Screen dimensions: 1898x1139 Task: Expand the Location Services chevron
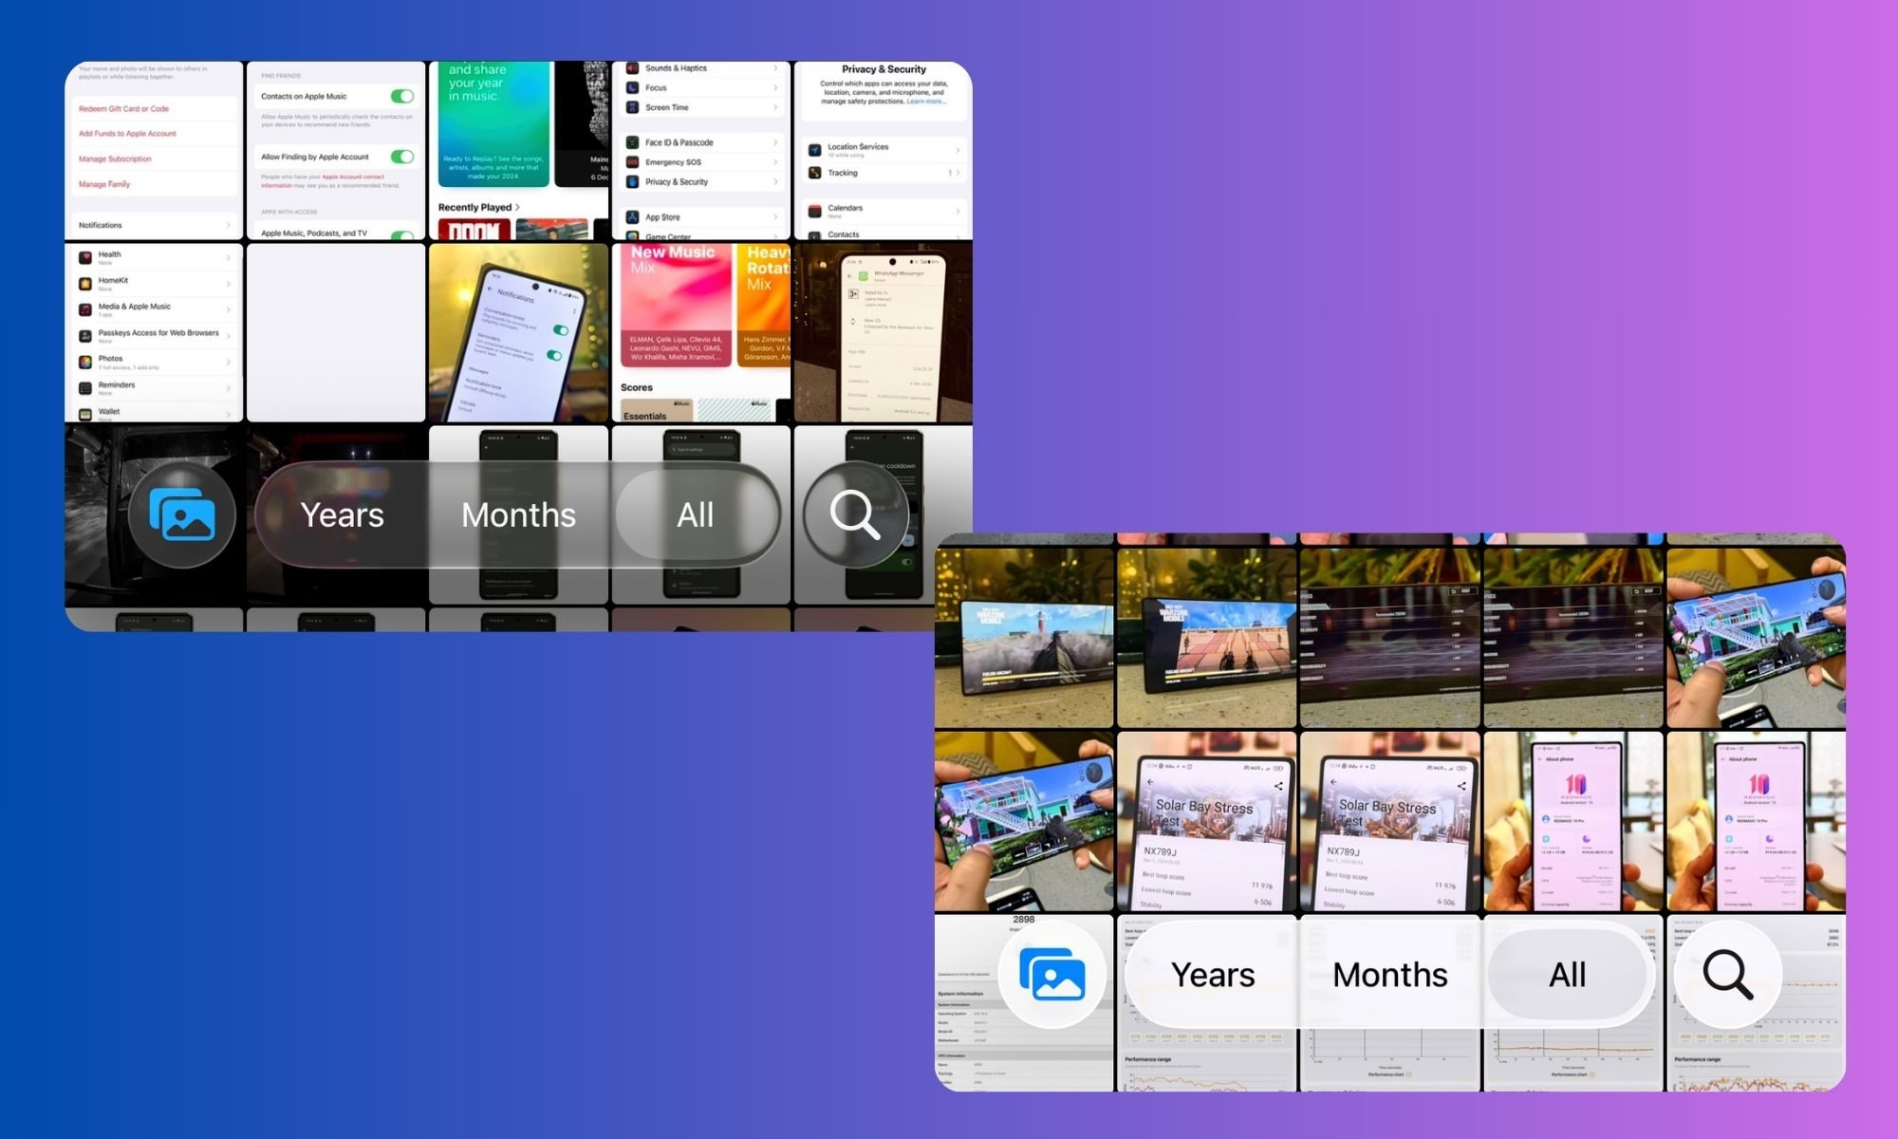(x=958, y=150)
